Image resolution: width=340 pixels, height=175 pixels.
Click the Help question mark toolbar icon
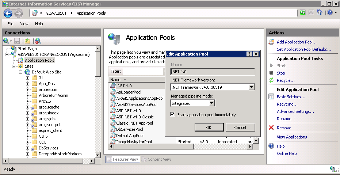coord(329,13)
